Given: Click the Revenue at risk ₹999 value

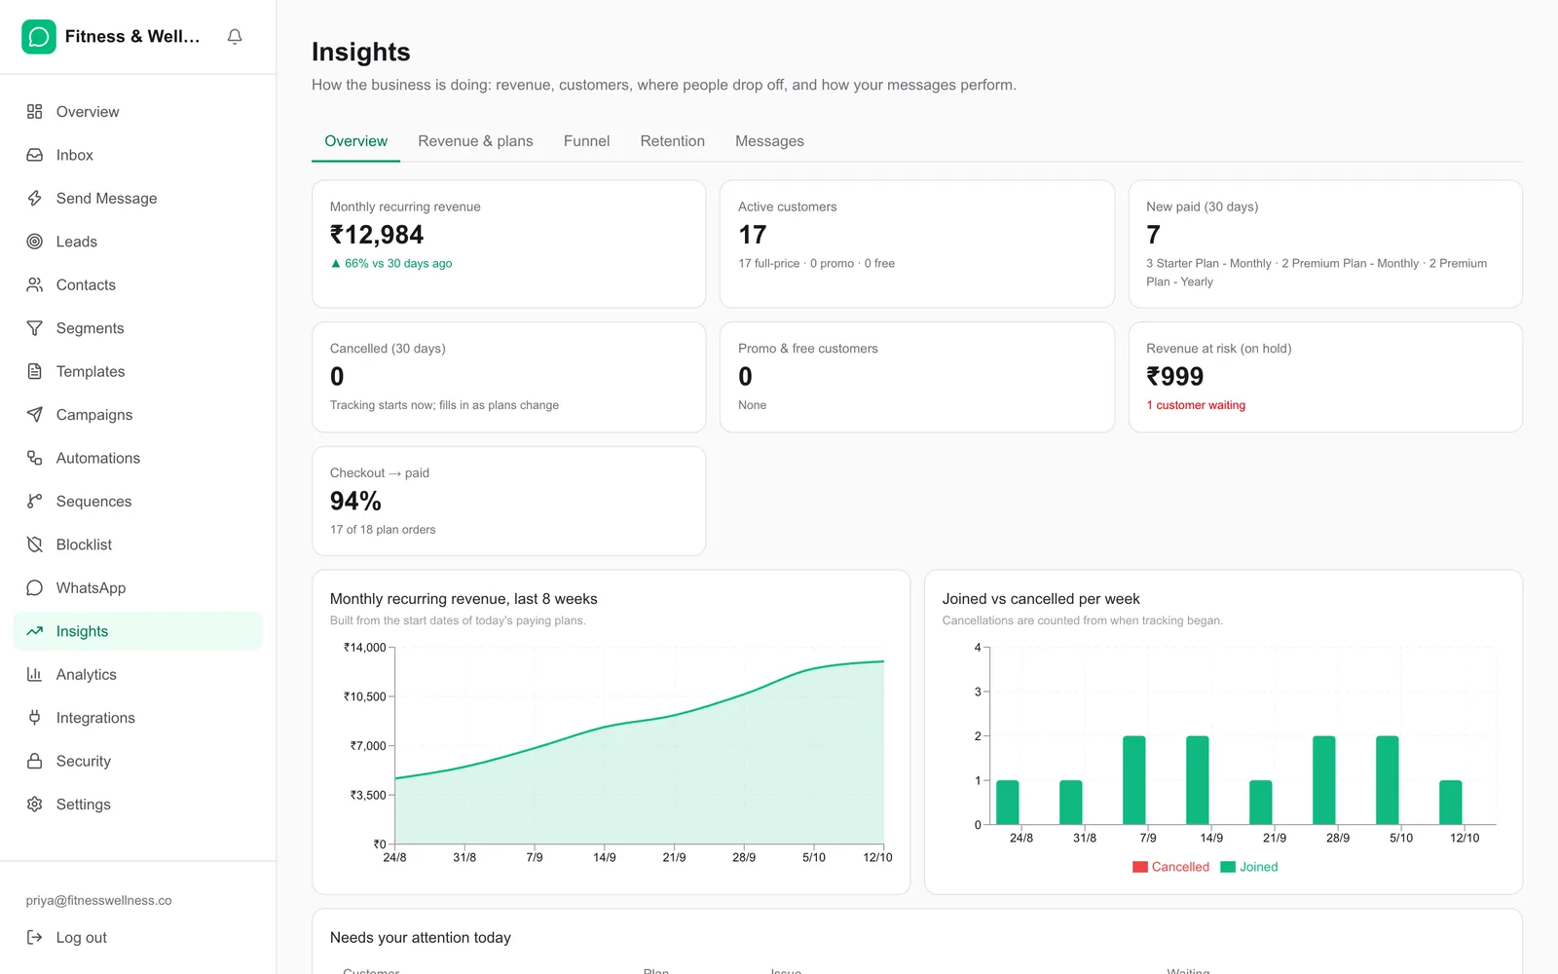Looking at the screenshot, I should 1174,377.
